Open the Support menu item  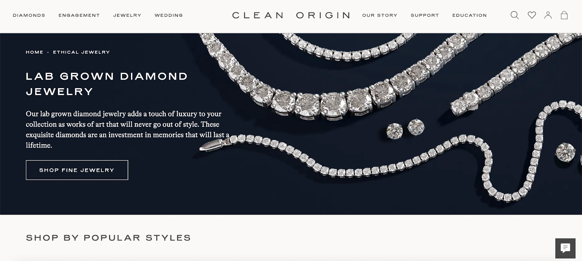[x=424, y=15]
